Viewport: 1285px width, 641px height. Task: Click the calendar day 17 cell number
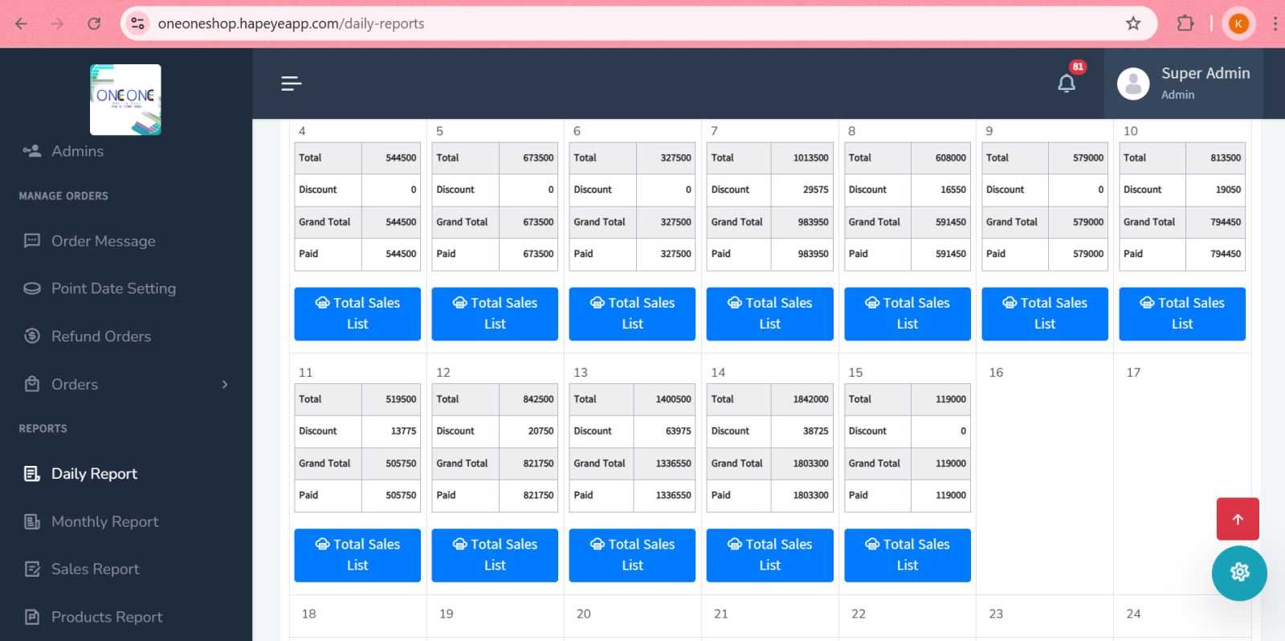point(1133,373)
